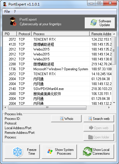Sort the list by PID column header
This screenshot has width=119, height=164.
[10, 34]
